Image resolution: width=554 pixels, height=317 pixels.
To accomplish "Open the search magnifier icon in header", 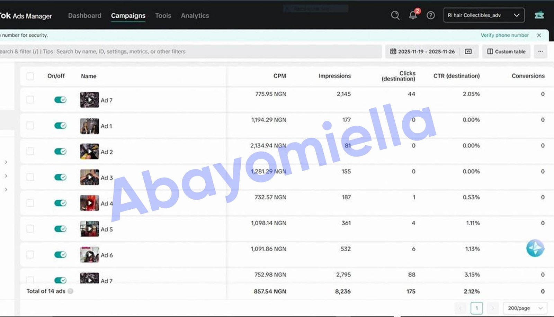I will [395, 15].
